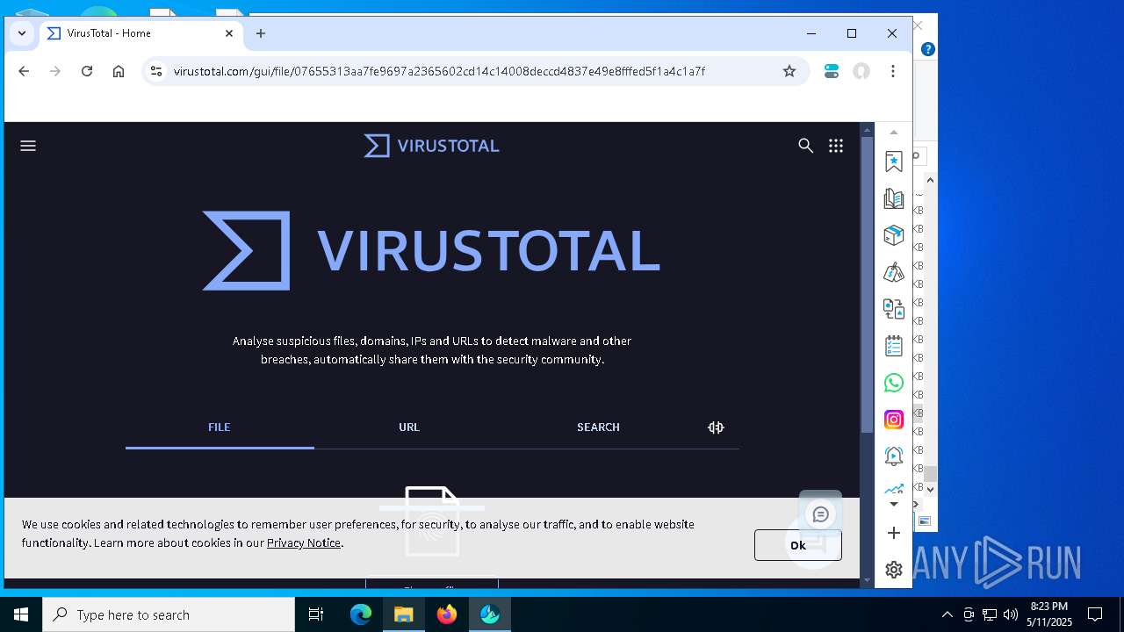Click the help question mark in background window
This screenshot has height=632, width=1124.
pyautogui.click(x=927, y=49)
